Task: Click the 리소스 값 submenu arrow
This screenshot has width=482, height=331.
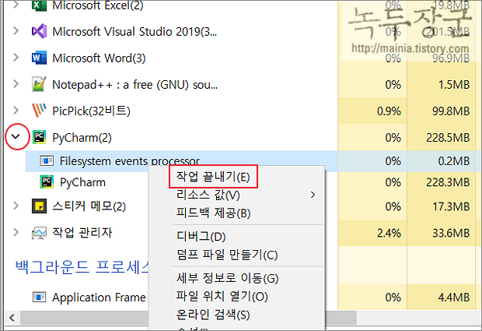Action: coord(313,195)
